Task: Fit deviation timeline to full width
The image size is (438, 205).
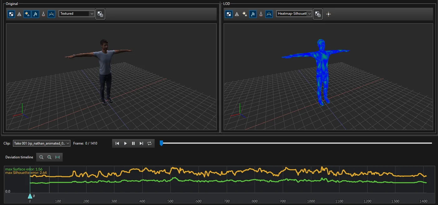Action: click(58, 157)
